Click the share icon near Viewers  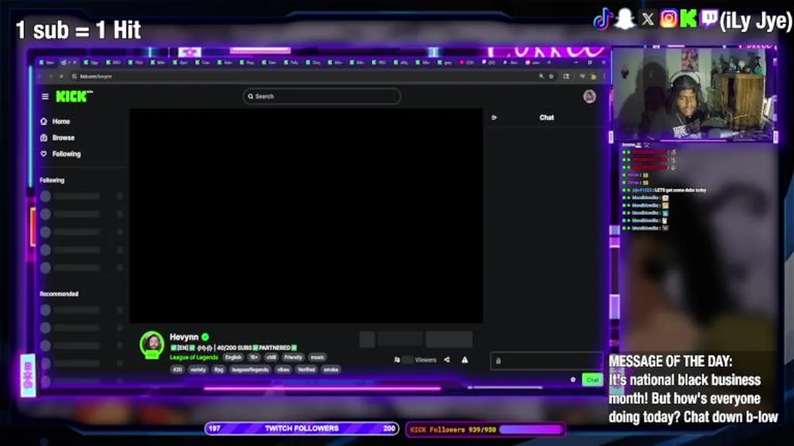[447, 359]
